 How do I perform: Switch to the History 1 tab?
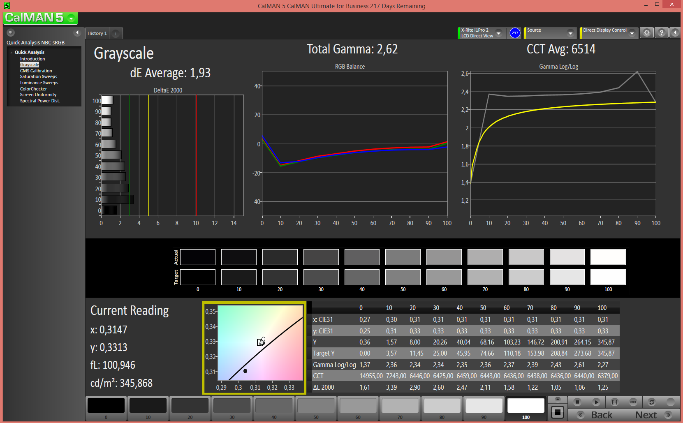pyautogui.click(x=97, y=33)
